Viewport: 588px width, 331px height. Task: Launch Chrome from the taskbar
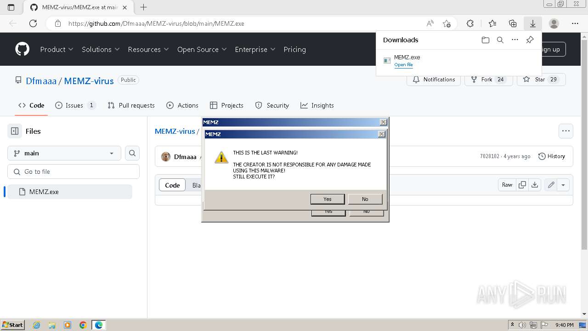[x=83, y=325]
